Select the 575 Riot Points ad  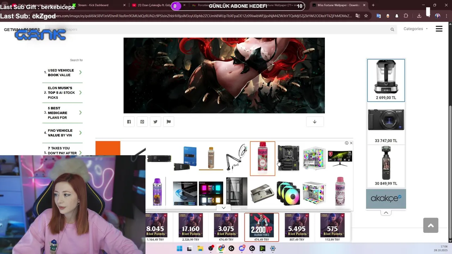[x=332, y=227]
